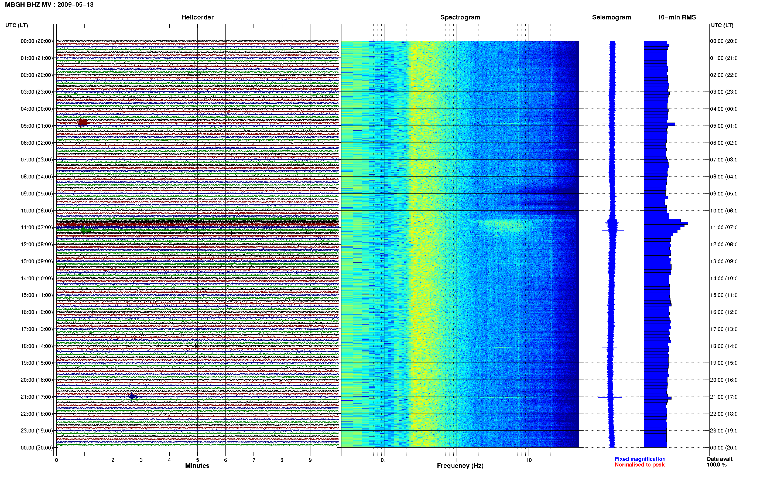Click the '23:00 (19:00)' left time label
This screenshot has width=767, height=480.
37,431
